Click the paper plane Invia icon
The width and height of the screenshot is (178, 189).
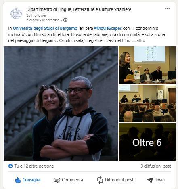tap(150, 180)
